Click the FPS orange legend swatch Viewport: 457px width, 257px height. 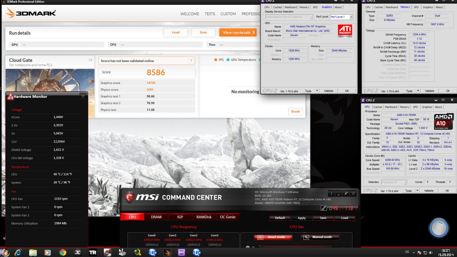coord(216,60)
